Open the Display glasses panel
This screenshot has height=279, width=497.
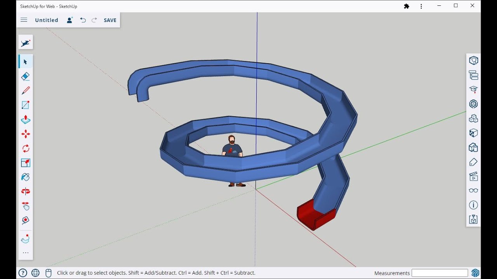pyautogui.click(x=473, y=191)
